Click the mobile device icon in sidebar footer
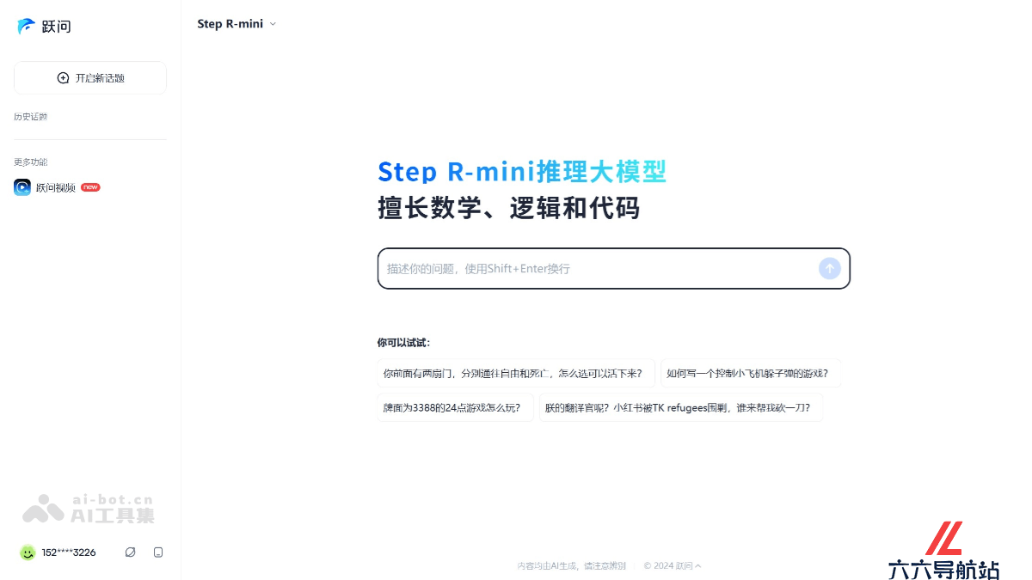Viewport: 1032px width, 580px height. click(x=158, y=553)
